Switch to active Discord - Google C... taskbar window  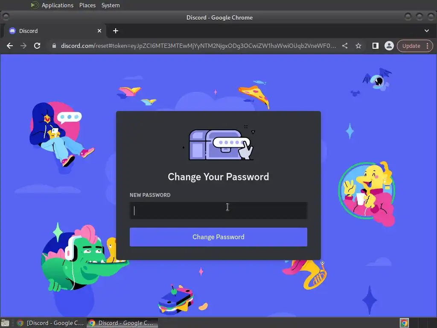coord(122,323)
